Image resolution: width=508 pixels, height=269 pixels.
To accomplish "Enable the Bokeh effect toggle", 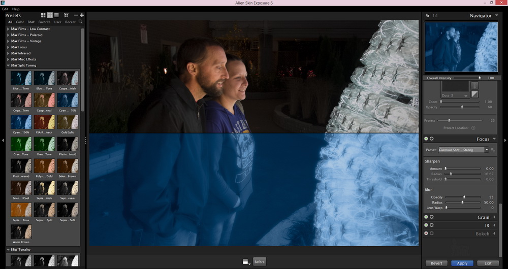I will 426,233.
